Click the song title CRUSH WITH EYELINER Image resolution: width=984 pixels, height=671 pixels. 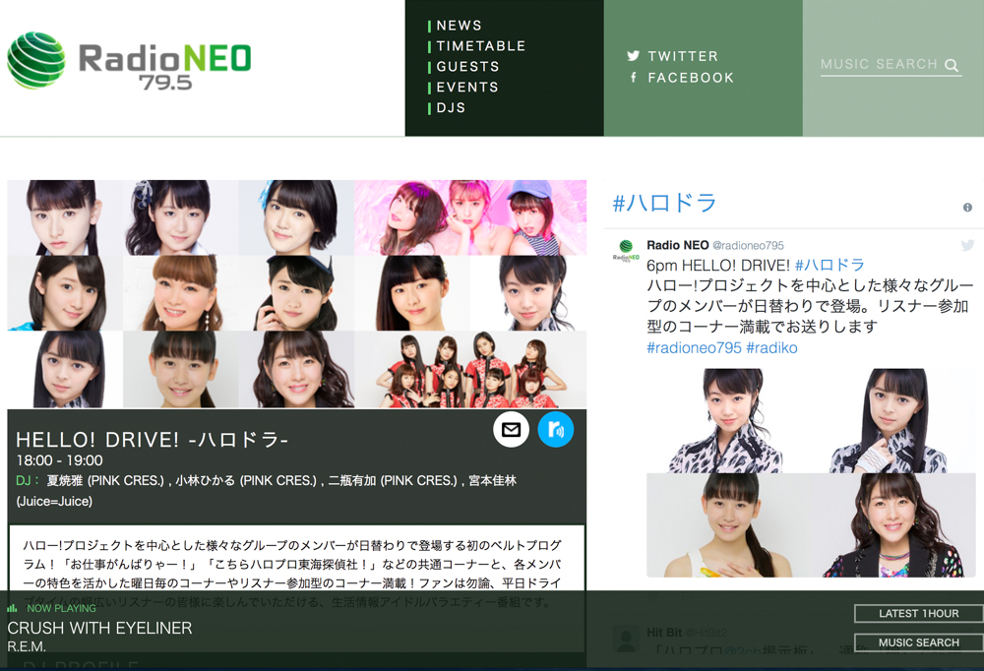tap(99, 628)
